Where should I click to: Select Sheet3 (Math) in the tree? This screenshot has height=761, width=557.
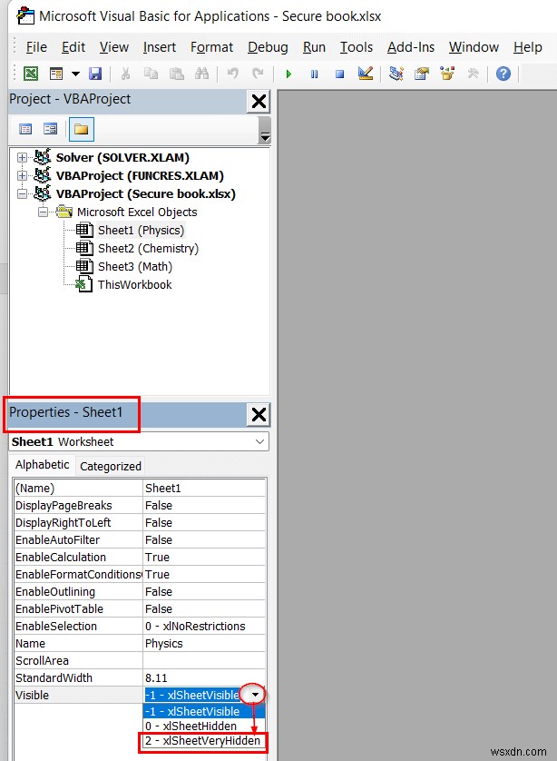[x=135, y=266]
